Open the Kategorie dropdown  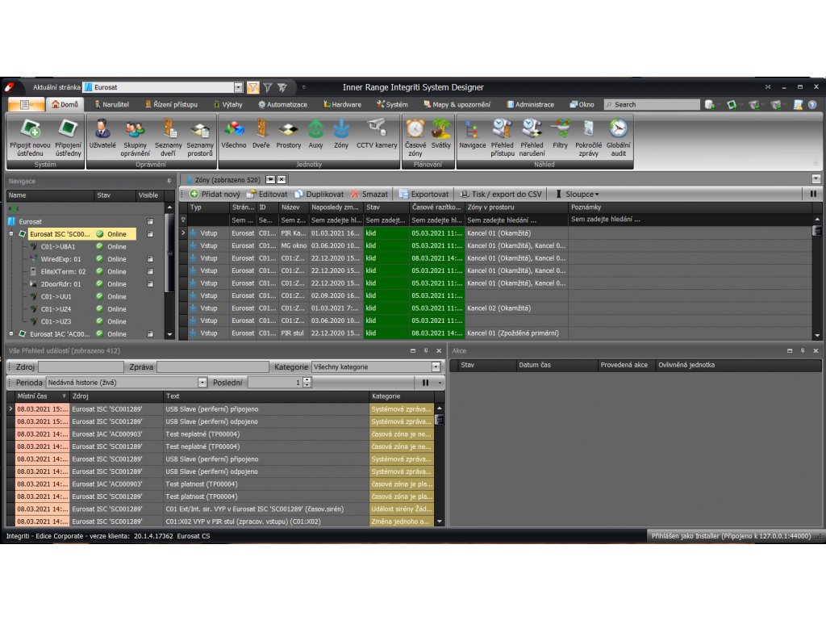pyautogui.click(x=436, y=367)
